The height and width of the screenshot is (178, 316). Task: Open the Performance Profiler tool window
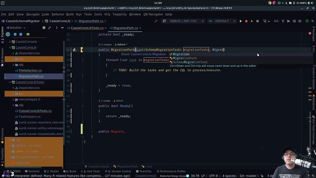(x=171, y=172)
